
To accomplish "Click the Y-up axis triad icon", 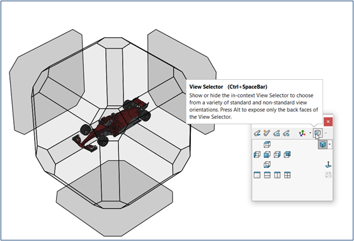I will pos(302,133).
